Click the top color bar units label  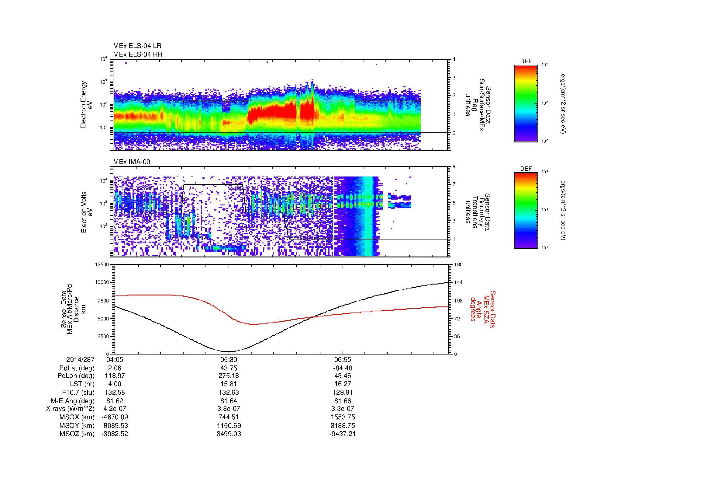[563, 103]
